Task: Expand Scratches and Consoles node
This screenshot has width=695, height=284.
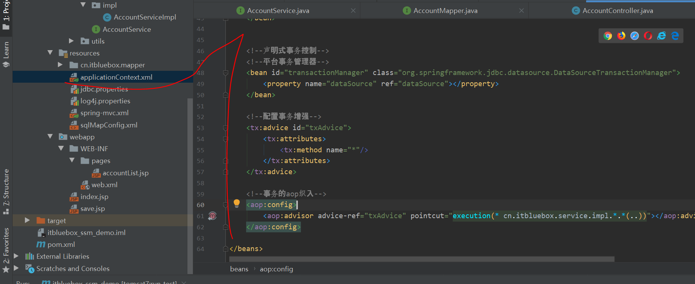Action: click(16, 268)
